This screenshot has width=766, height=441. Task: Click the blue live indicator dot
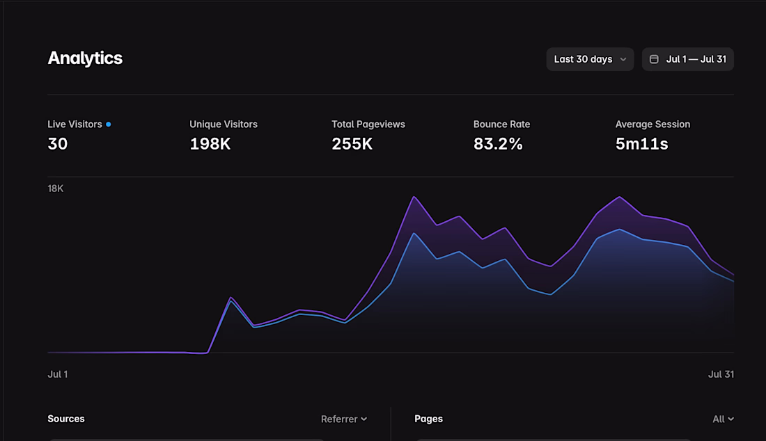(x=109, y=125)
